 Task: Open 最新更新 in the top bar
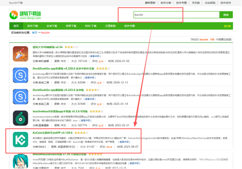[x=150, y=3]
